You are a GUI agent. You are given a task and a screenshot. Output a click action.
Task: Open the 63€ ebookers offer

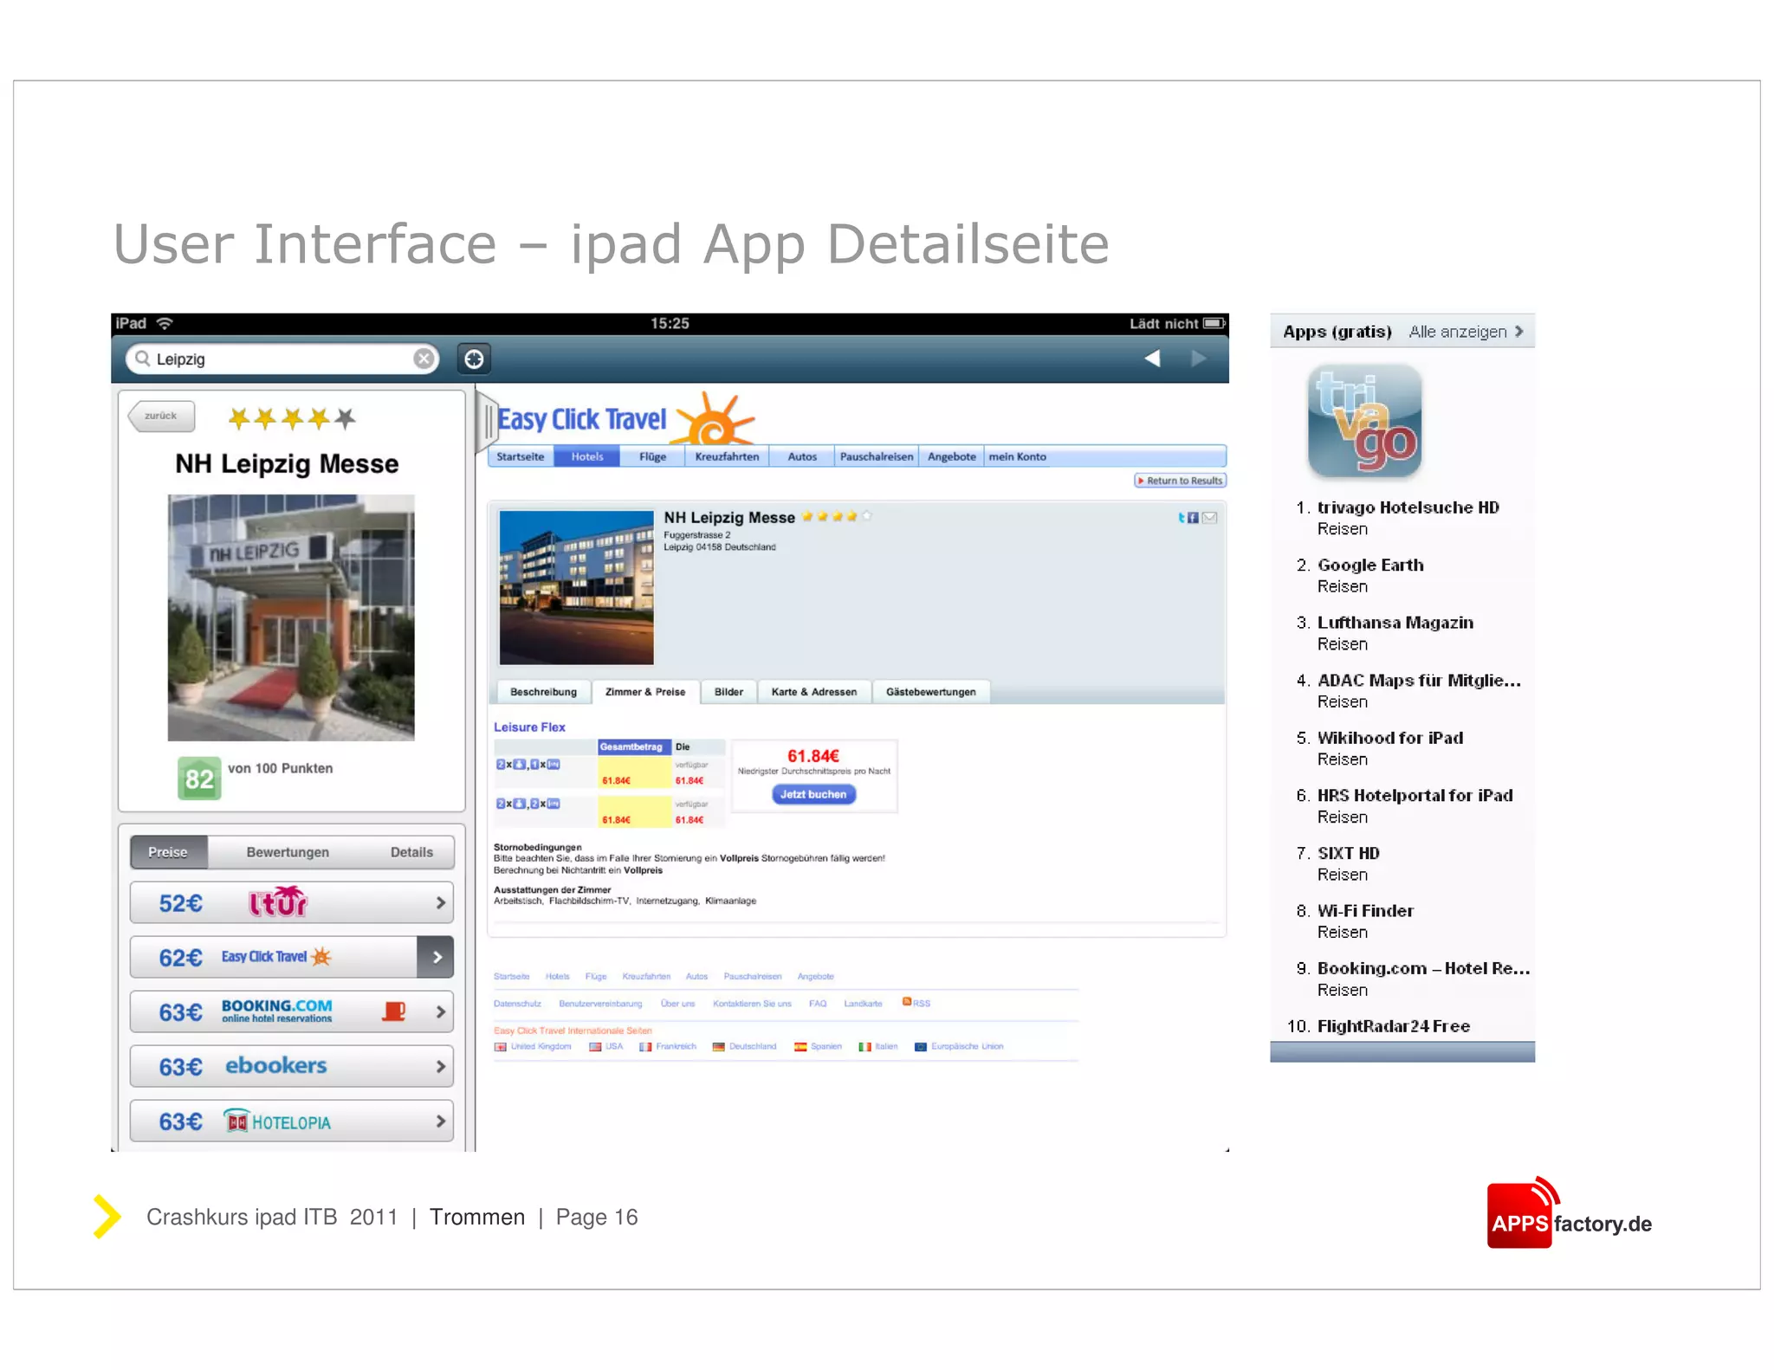click(x=291, y=1066)
